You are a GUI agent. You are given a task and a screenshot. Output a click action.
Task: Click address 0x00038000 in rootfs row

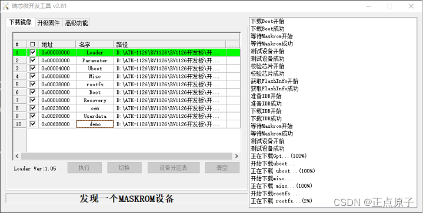pos(55,84)
